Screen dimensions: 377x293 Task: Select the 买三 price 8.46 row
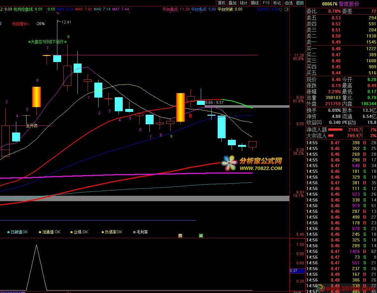pyautogui.click(x=341, y=61)
